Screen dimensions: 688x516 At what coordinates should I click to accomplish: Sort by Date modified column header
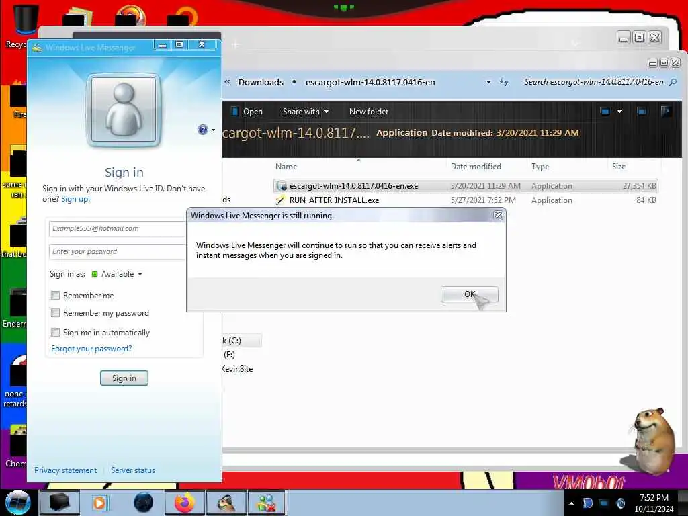click(x=476, y=167)
